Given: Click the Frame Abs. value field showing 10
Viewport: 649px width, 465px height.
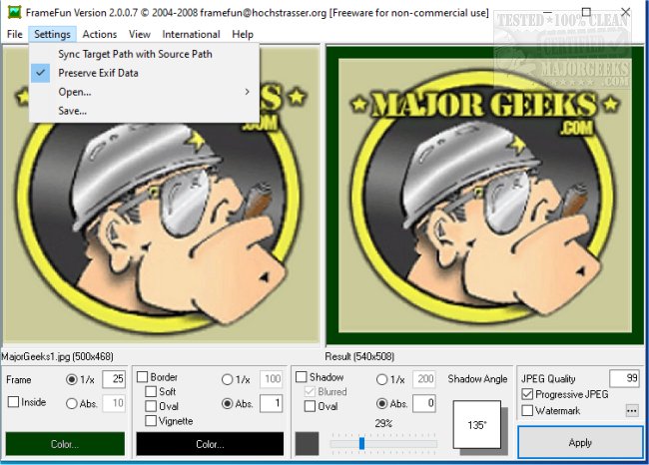Looking at the screenshot, I should coord(114,403).
